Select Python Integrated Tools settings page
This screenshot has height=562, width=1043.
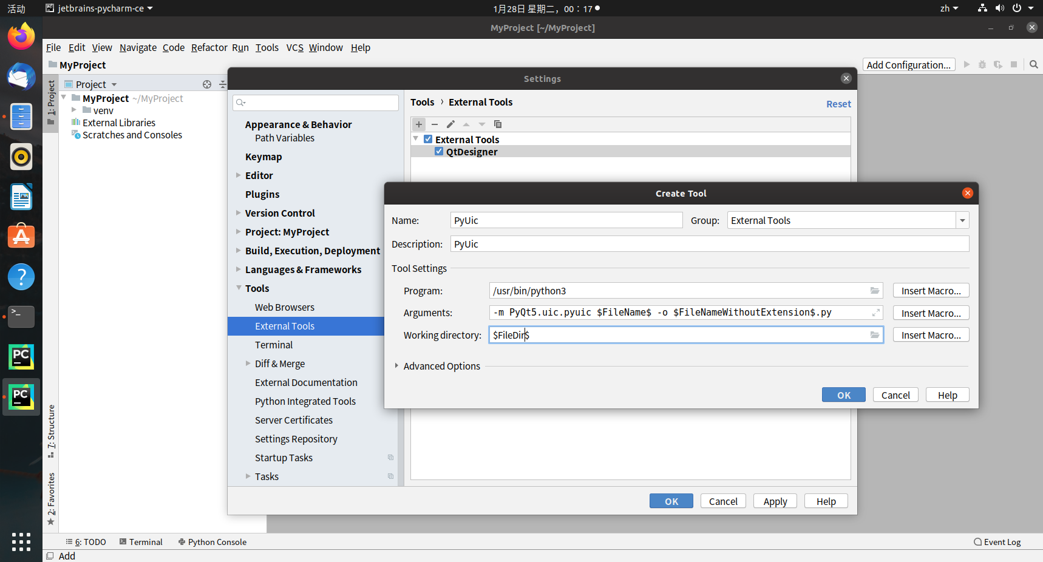(x=305, y=401)
